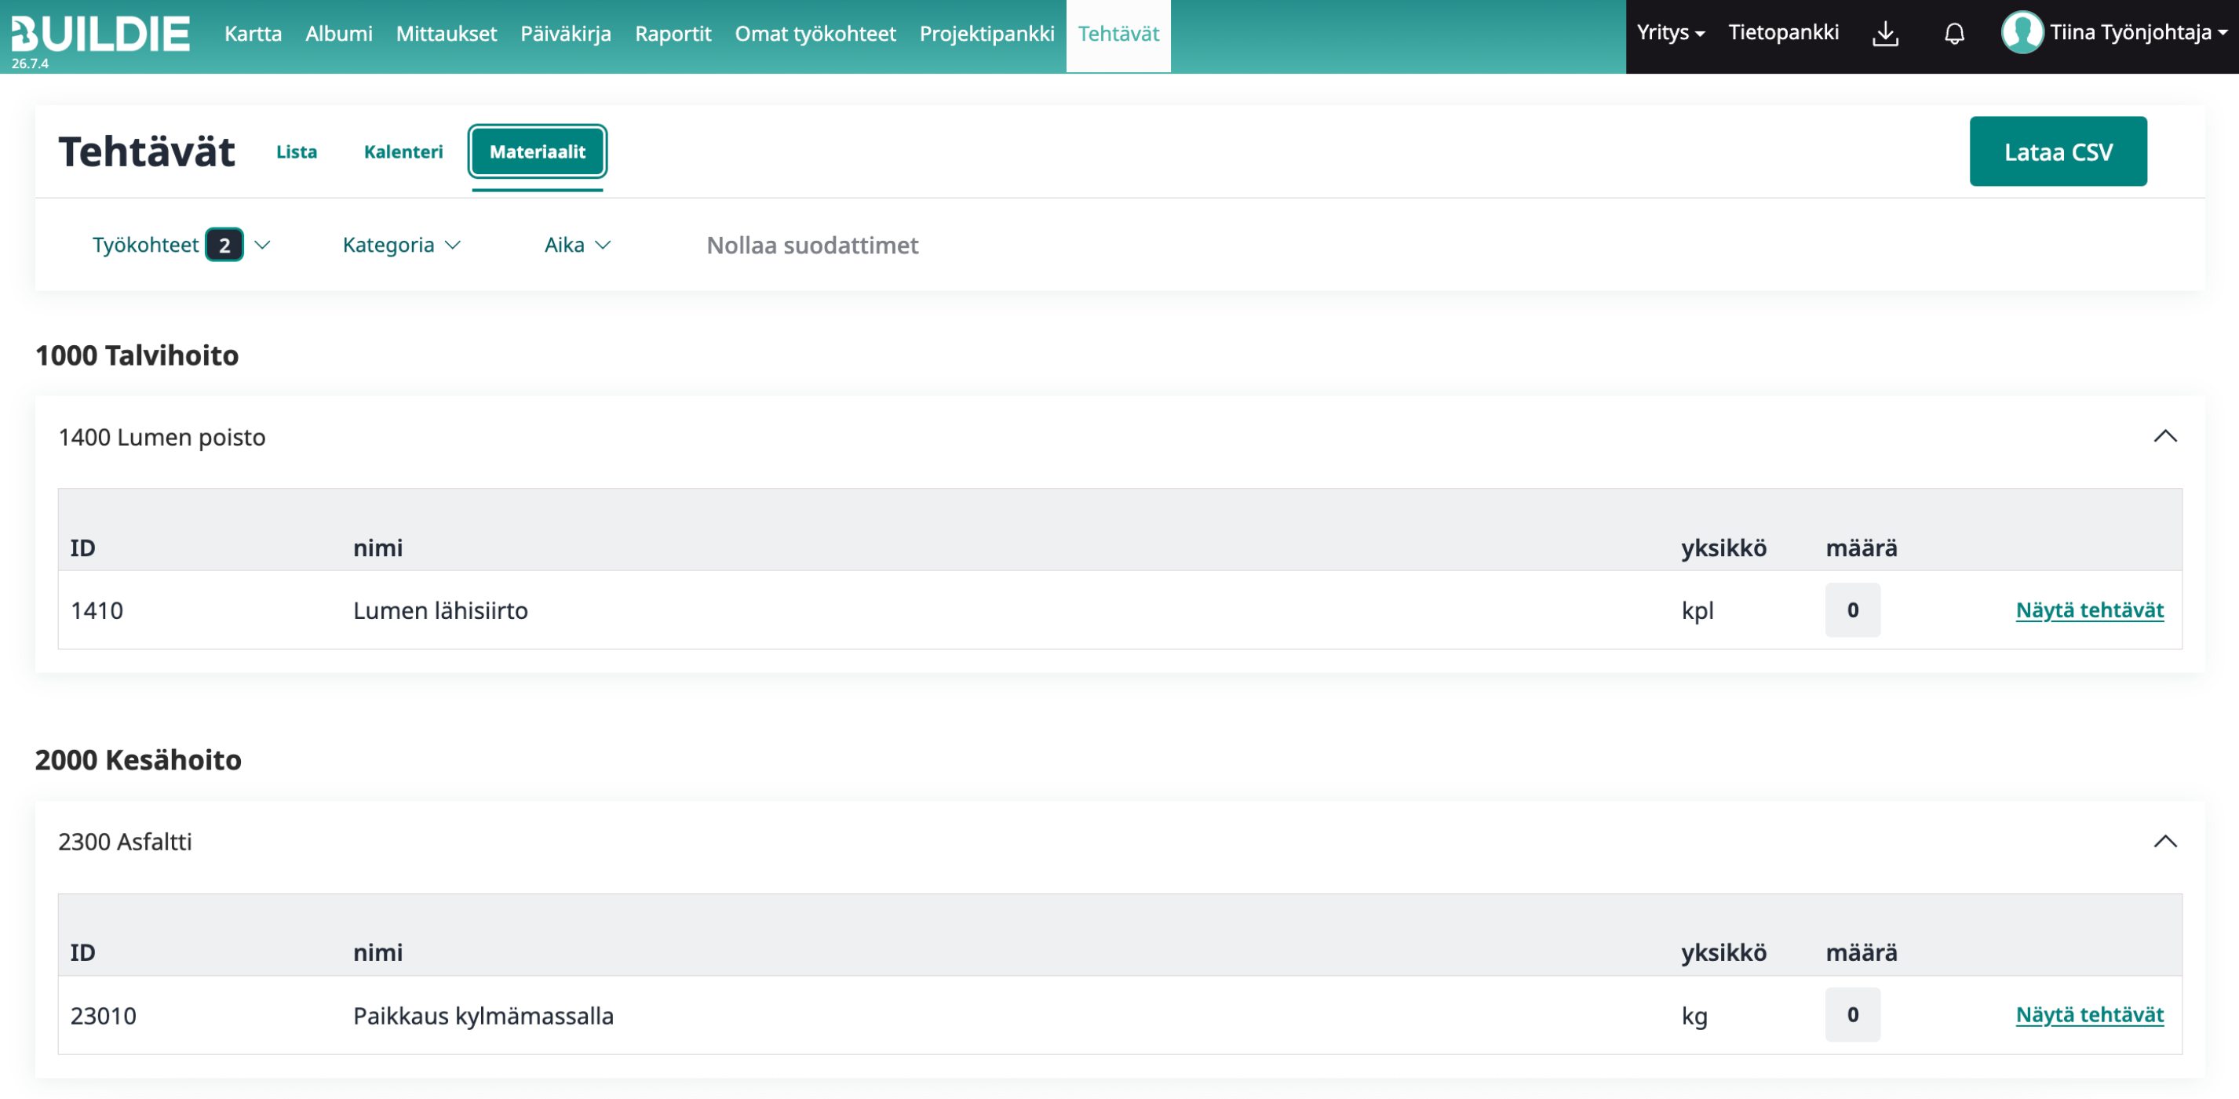The image size is (2239, 1099).
Task: Click the ID 23010 cell
Action: (x=104, y=1016)
